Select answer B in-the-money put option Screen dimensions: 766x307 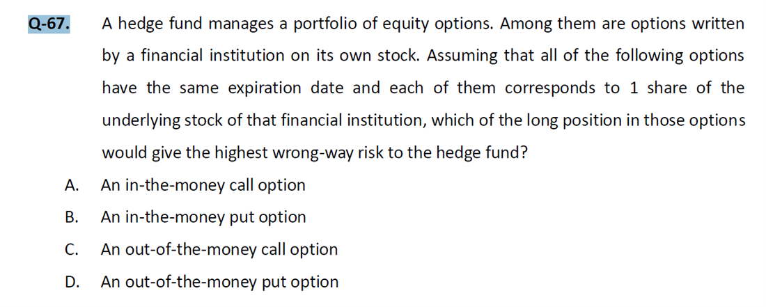(x=203, y=217)
